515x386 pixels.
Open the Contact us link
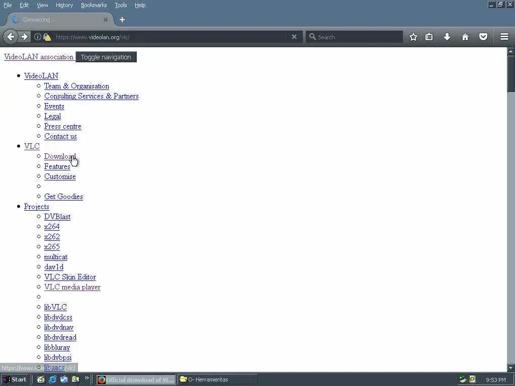[x=60, y=136]
